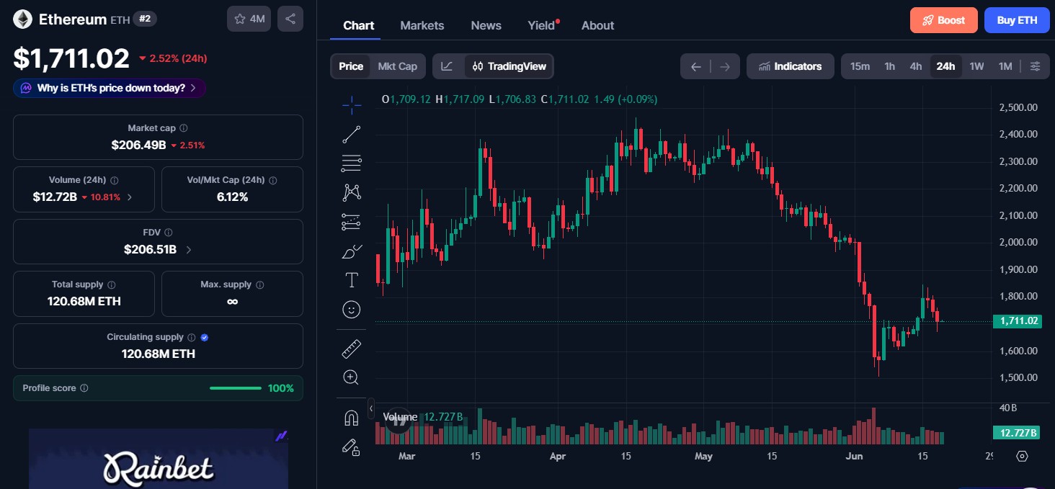Click the 12.727B volume axis label

coord(1017,433)
